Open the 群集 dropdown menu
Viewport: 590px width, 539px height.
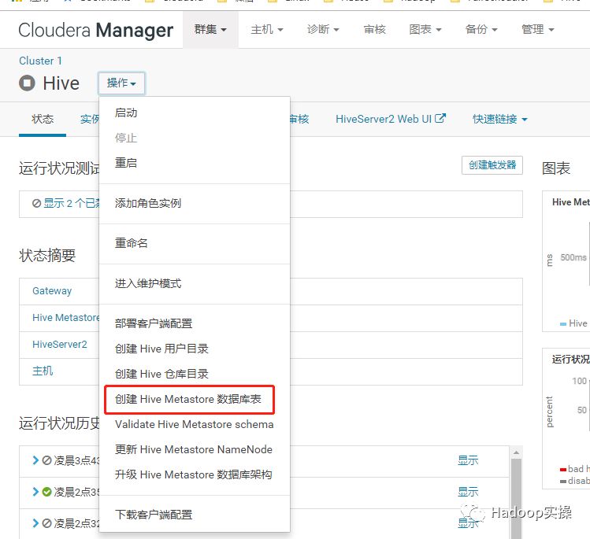click(210, 29)
